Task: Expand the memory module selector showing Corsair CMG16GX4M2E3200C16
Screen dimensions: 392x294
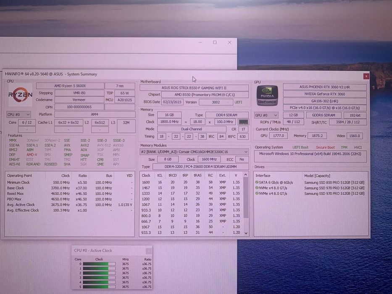Action: coord(194,152)
